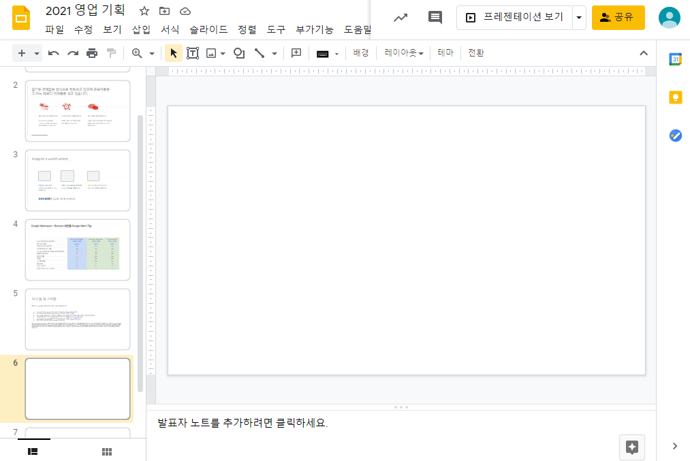Open the 부가기능 menu

[x=315, y=29]
